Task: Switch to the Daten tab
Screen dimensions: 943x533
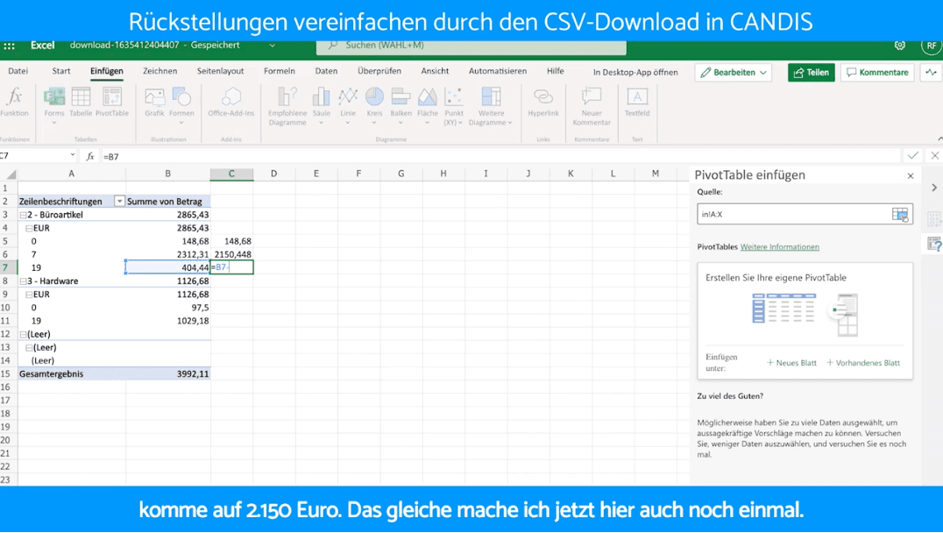Action: click(326, 71)
